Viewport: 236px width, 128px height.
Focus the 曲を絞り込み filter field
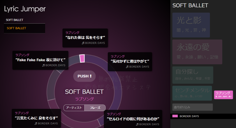tap(193, 107)
